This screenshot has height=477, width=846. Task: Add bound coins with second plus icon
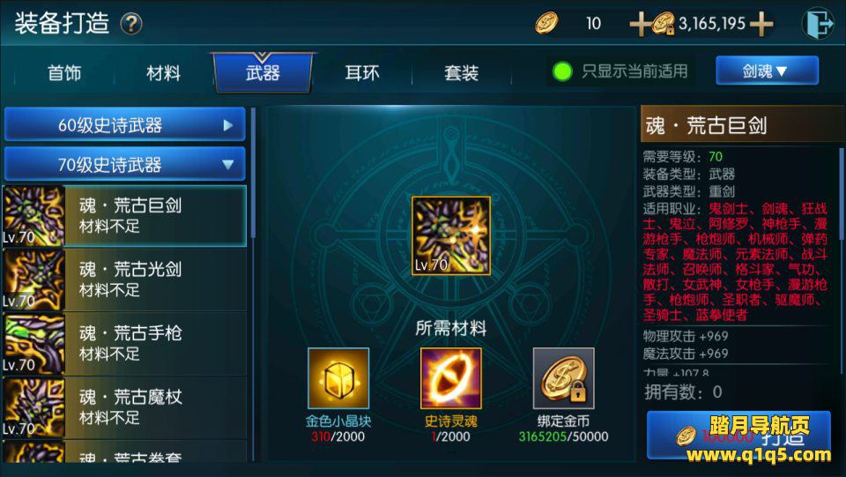[761, 25]
